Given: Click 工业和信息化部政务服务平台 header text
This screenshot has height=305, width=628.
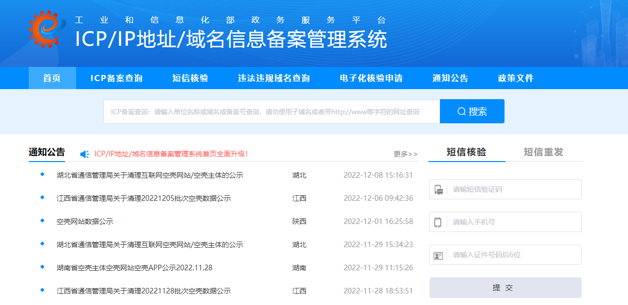Looking at the screenshot, I should coord(230,20).
